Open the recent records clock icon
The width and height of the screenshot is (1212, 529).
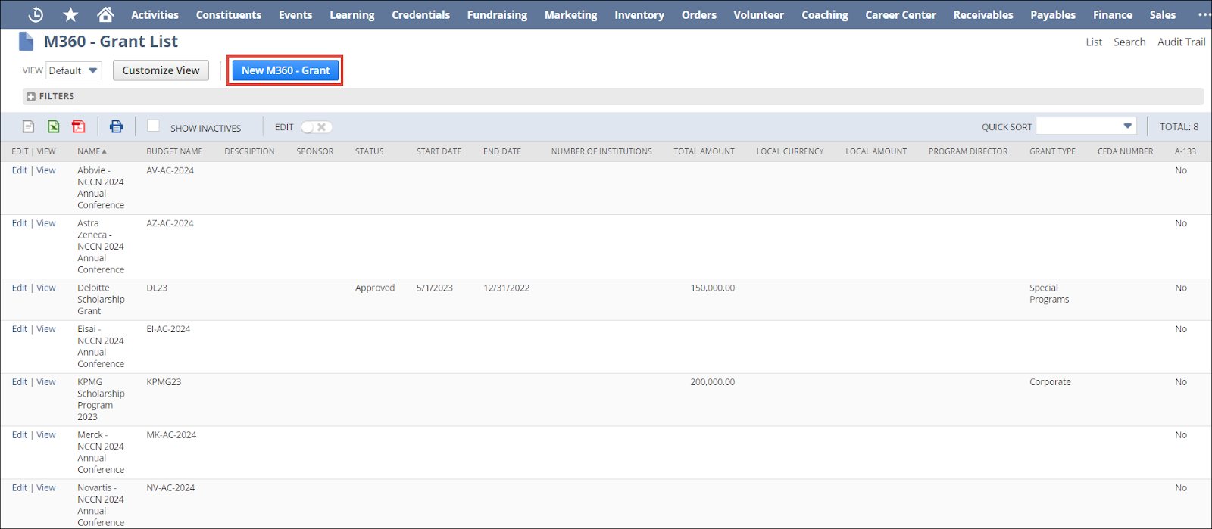point(36,14)
